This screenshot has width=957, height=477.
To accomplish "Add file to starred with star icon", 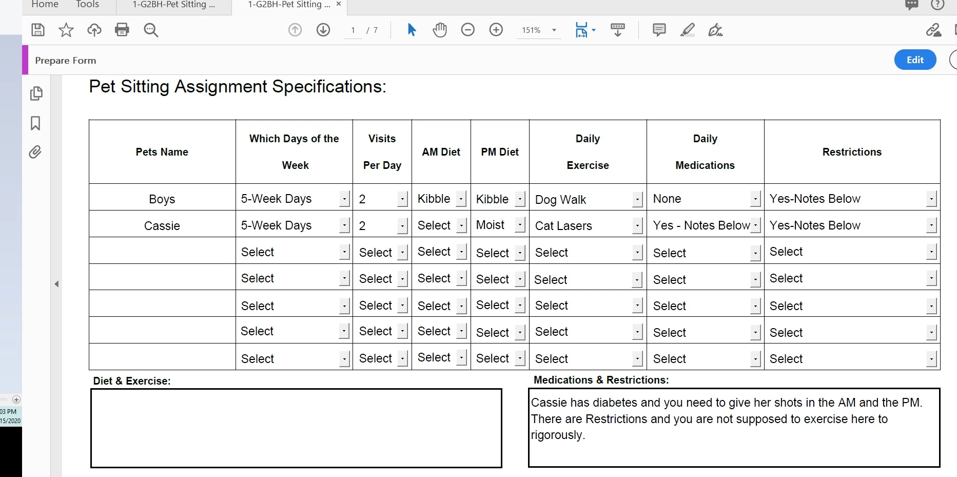I will coord(66,30).
